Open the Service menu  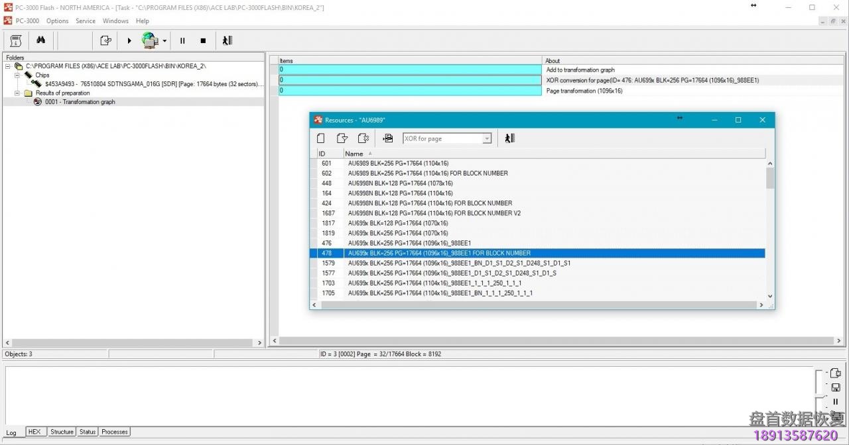pos(85,21)
